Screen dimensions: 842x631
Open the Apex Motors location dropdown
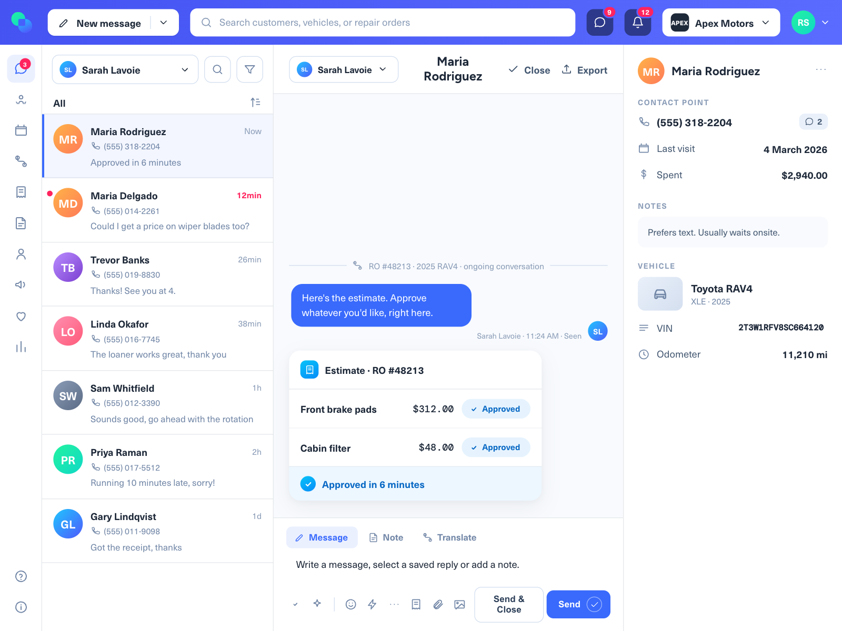point(721,23)
